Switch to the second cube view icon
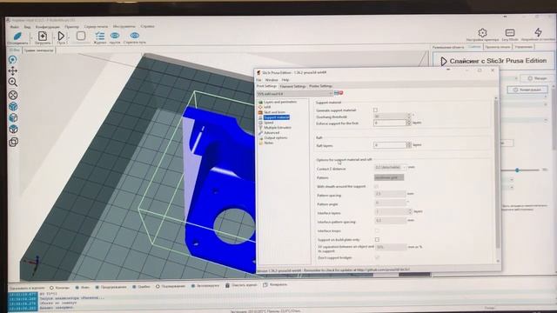Image resolution: width=557 pixels, height=313 pixels. point(13,118)
